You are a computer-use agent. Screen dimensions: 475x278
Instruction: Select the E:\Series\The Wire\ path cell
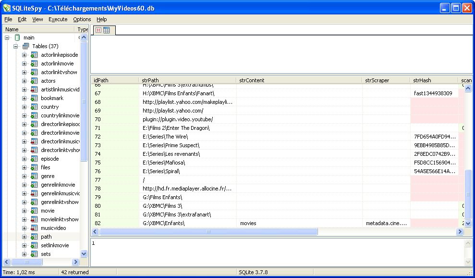[x=188, y=137]
